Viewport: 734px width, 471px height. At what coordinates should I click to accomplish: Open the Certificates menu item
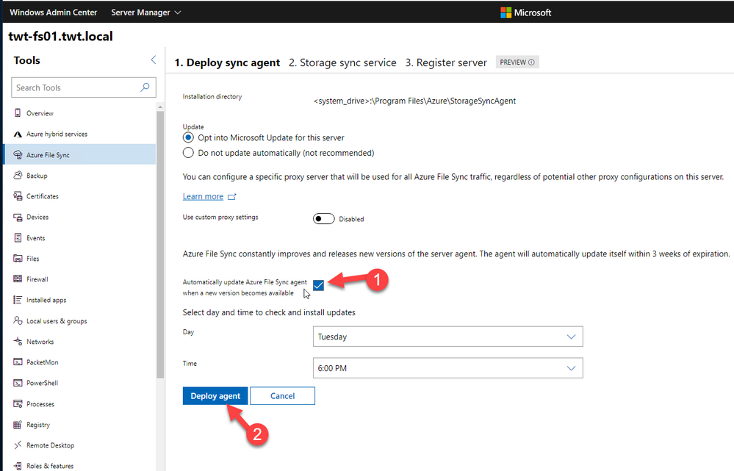[79, 195]
